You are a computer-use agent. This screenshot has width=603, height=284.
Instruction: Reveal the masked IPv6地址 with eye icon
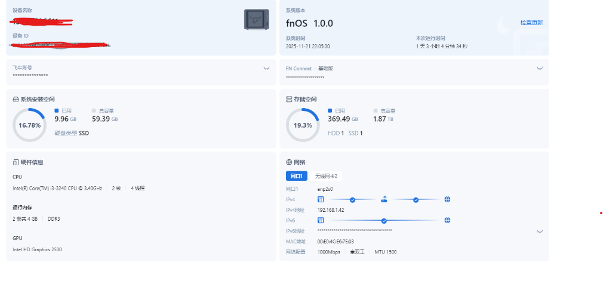click(540, 231)
